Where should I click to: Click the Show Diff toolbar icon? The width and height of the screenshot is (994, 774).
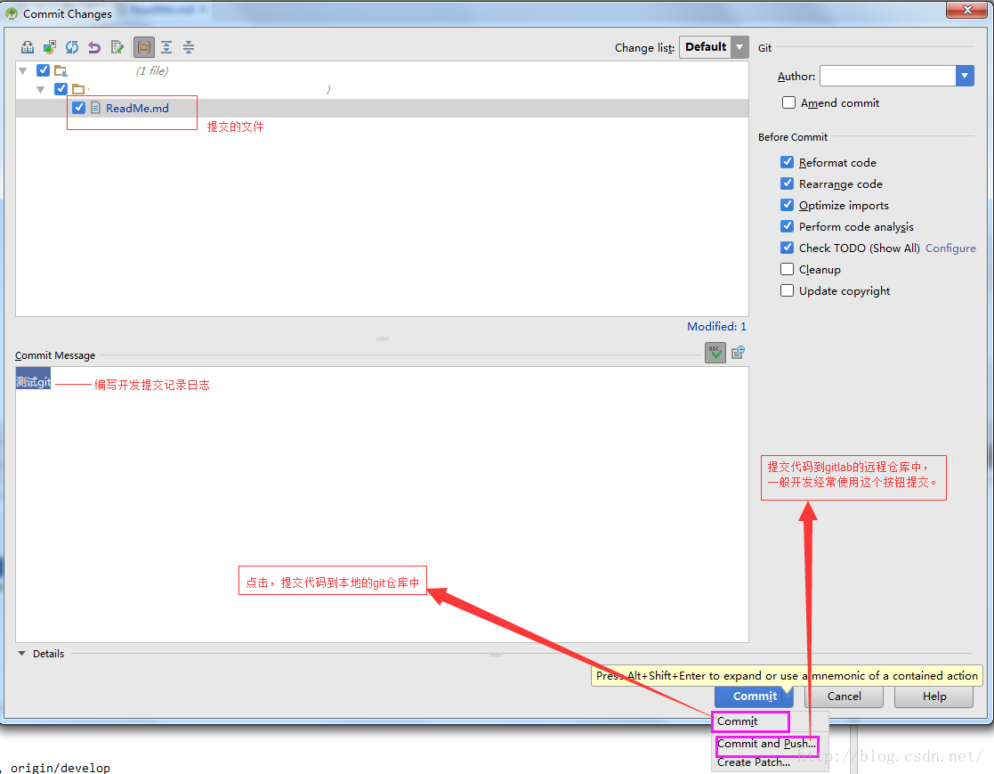point(28,47)
